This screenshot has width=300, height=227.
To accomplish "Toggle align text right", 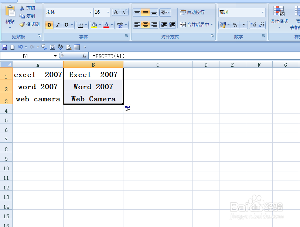I will click(154, 25).
